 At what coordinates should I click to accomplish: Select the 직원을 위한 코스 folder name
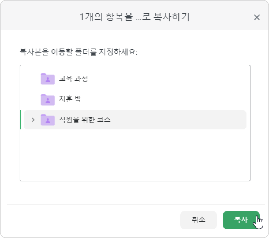click(85, 120)
